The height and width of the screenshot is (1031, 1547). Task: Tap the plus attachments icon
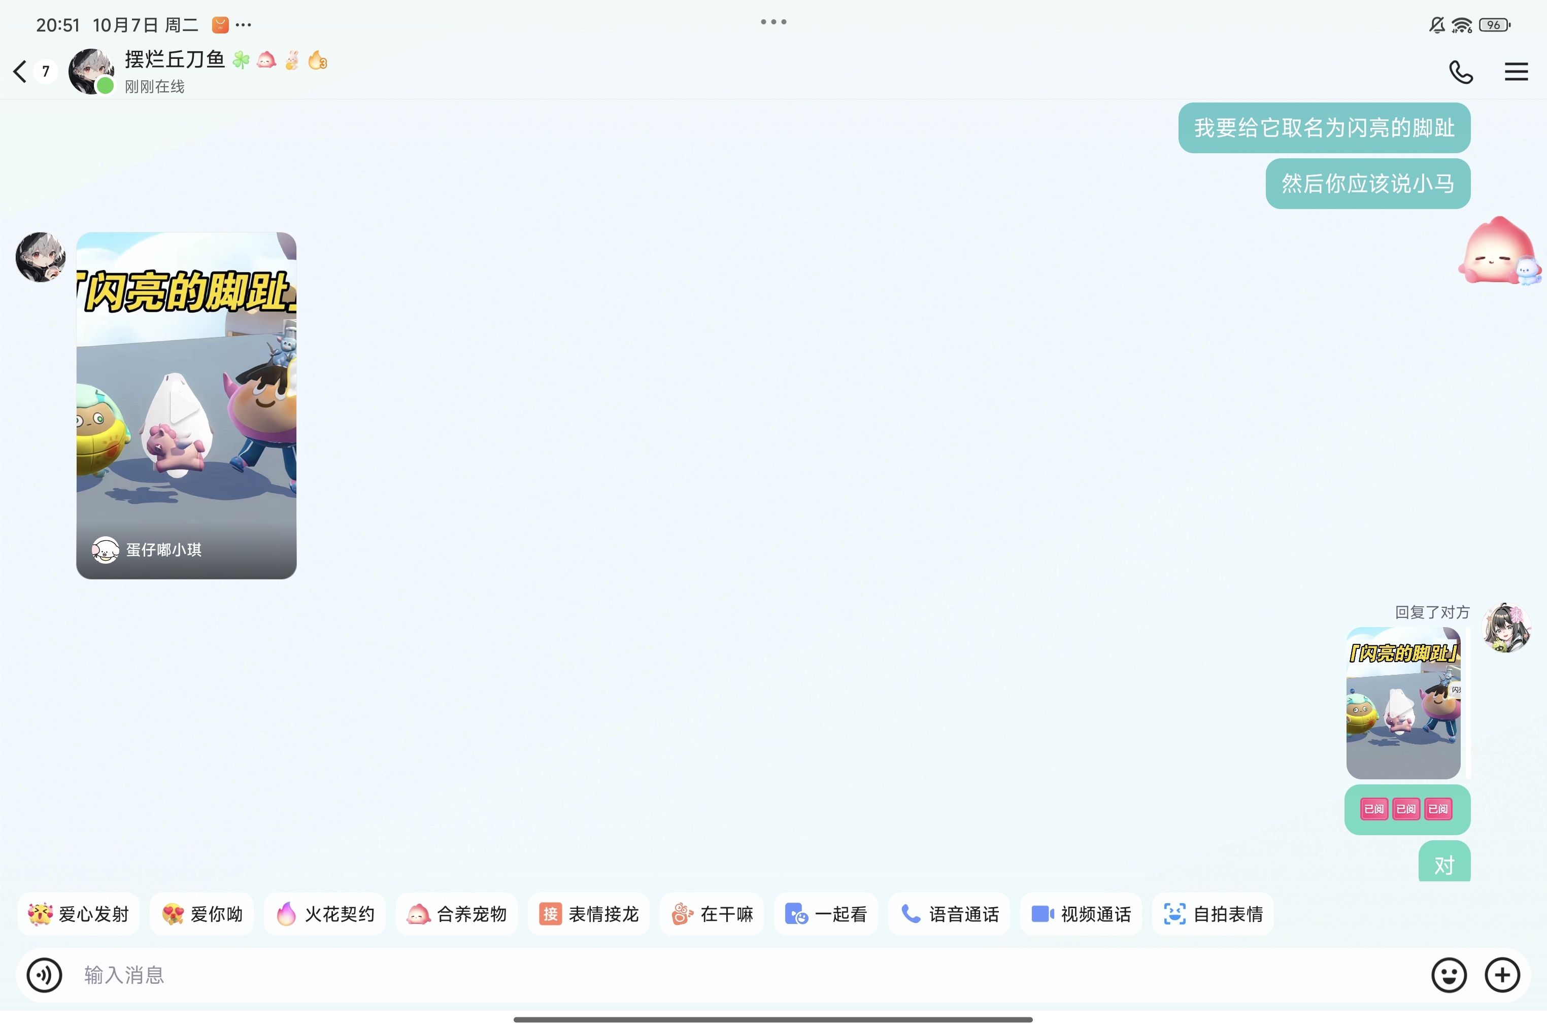1502,975
